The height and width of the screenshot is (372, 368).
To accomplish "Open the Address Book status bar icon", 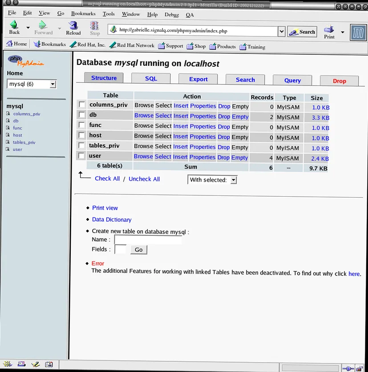I will pyautogui.click(x=49, y=364).
